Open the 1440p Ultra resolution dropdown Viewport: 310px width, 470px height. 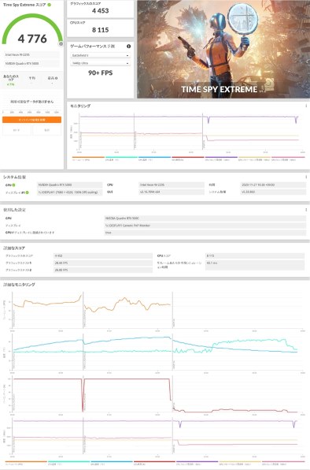(100, 63)
